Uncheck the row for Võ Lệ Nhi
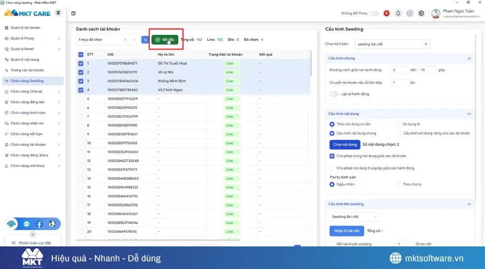This screenshot has width=485, height=269. [x=81, y=72]
